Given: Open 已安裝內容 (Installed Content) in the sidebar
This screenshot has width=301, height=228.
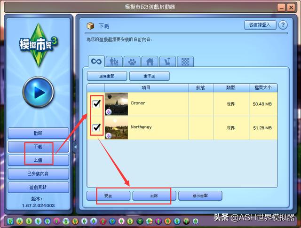Looking at the screenshot, I should (x=38, y=173).
